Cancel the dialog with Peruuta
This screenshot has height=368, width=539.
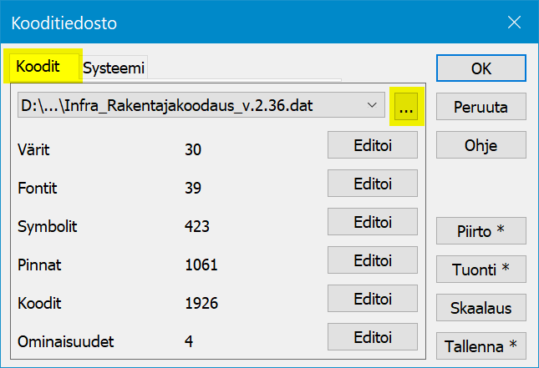pyautogui.click(x=481, y=107)
